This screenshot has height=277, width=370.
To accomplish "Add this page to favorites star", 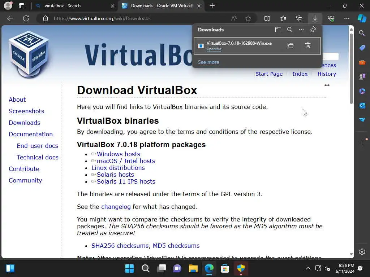I will [x=248, y=18].
